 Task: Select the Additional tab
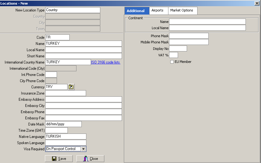point(136,11)
